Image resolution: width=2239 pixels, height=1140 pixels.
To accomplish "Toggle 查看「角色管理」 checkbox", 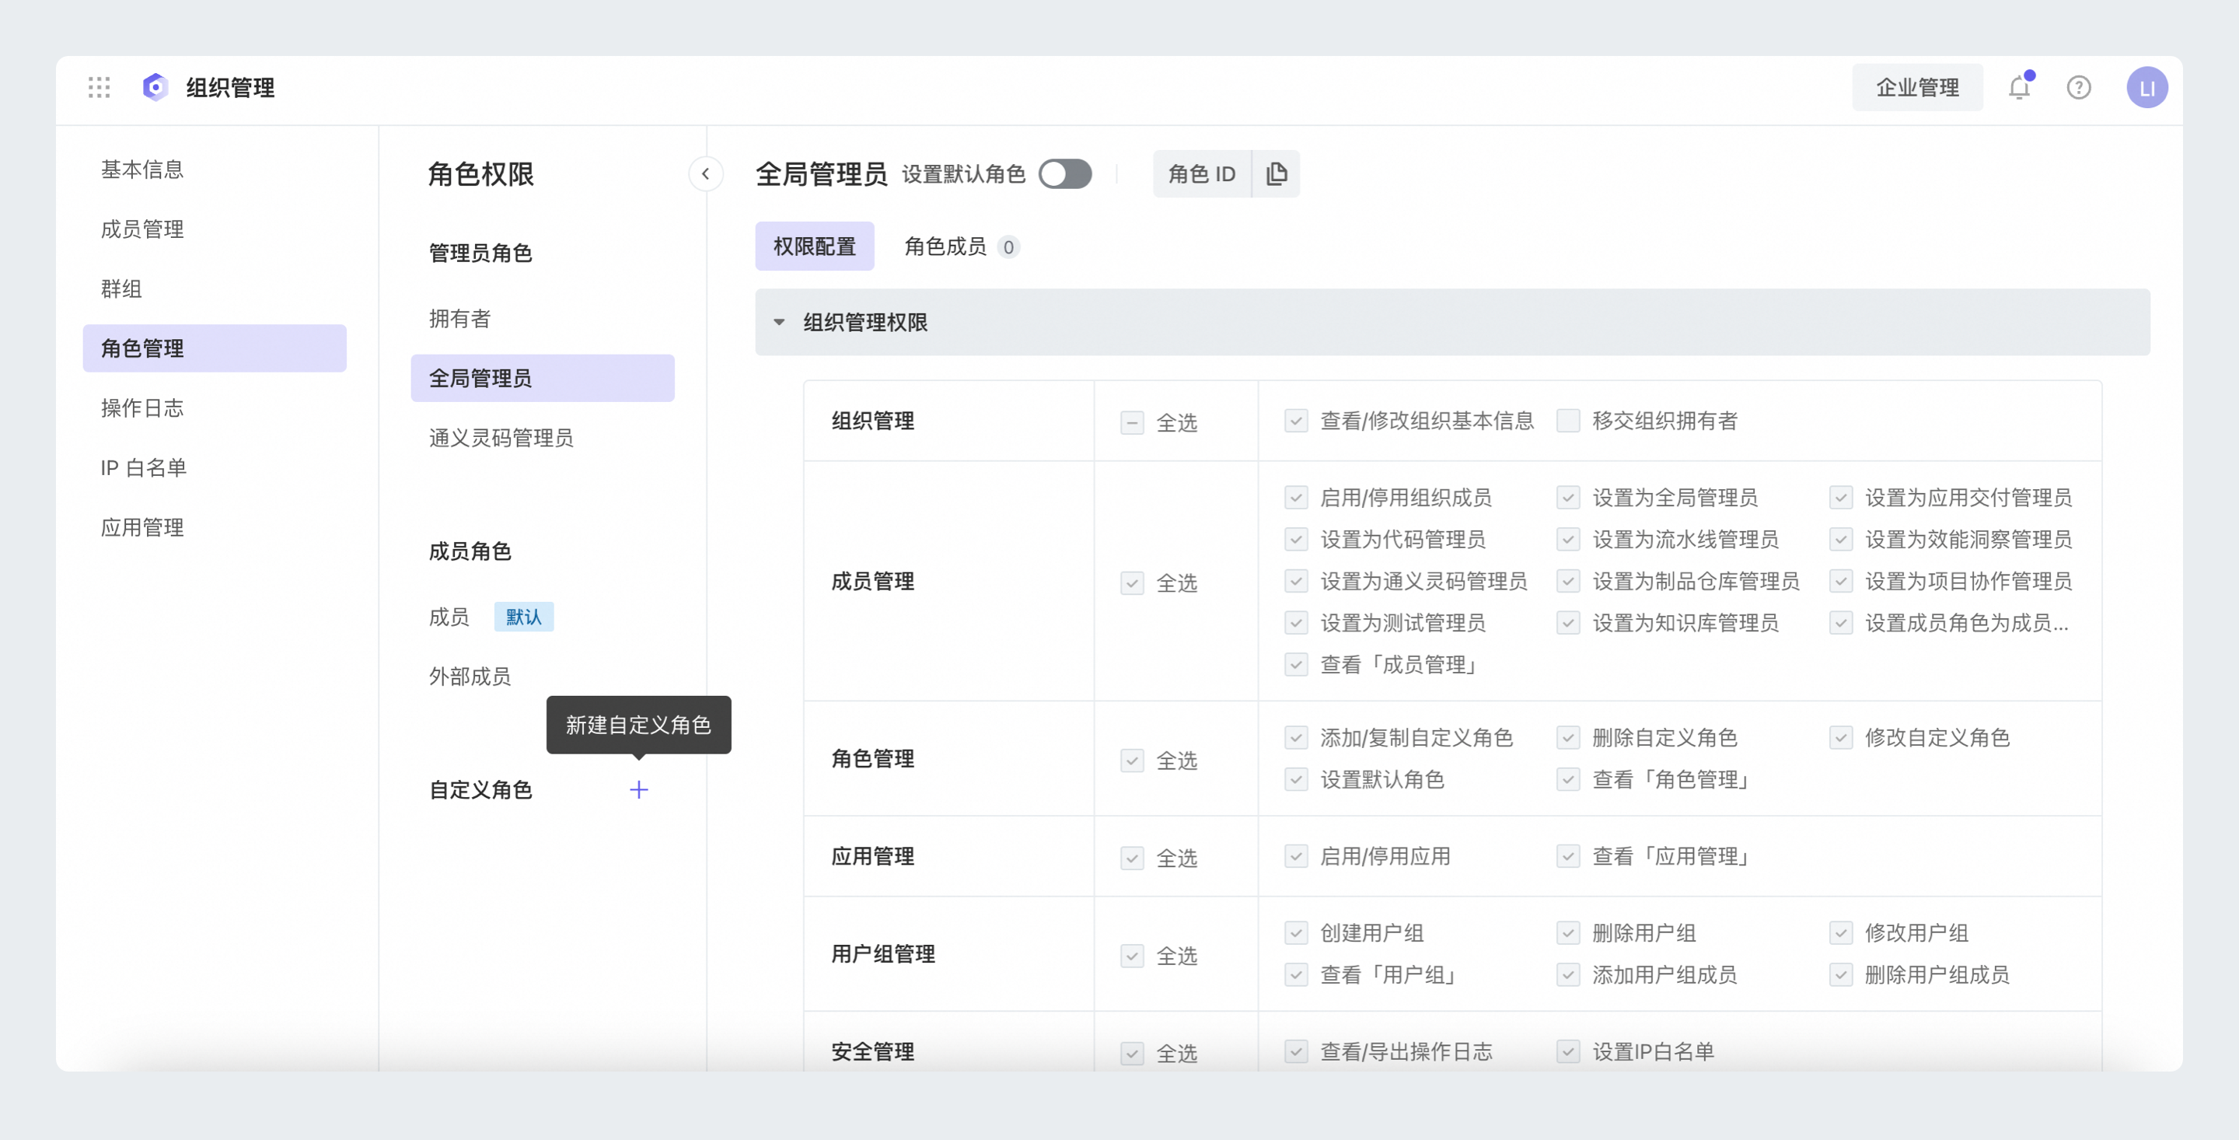I will pos(1568,779).
